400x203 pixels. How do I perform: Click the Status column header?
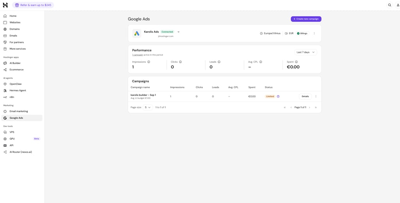click(269, 87)
